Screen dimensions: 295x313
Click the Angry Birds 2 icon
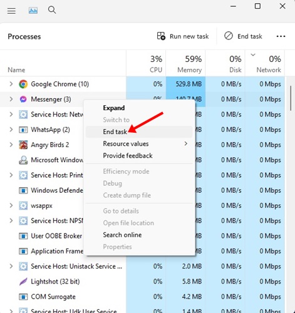coord(23,145)
